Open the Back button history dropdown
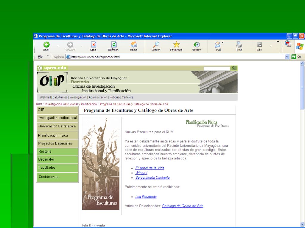The image size is (305, 228). [x=58, y=46]
